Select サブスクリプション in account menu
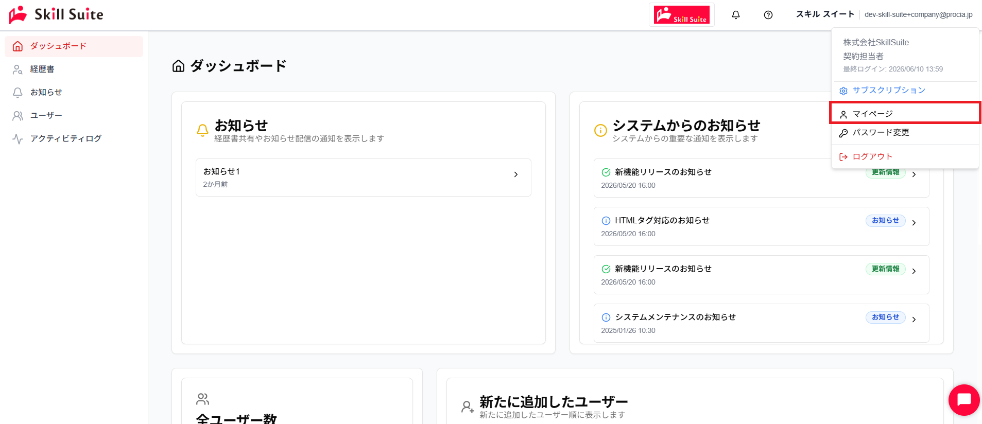982x424 pixels. (905, 91)
